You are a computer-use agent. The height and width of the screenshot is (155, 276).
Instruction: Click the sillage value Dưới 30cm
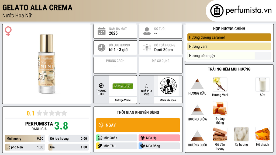point(164,50)
